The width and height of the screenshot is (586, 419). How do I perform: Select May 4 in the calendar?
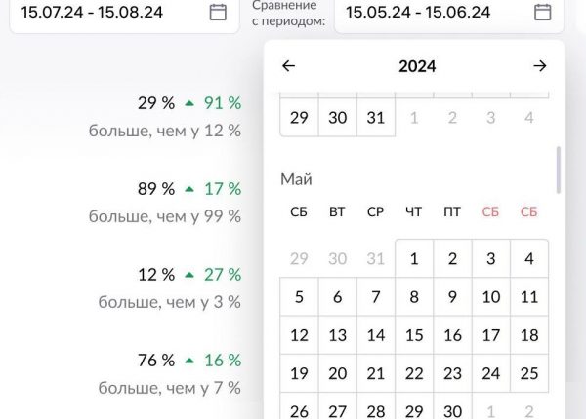pyautogui.click(x=529, y=259)
